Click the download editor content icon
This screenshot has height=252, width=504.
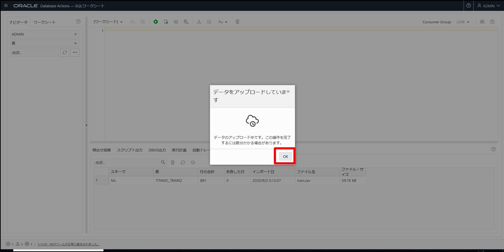click(x=199, y=22)
